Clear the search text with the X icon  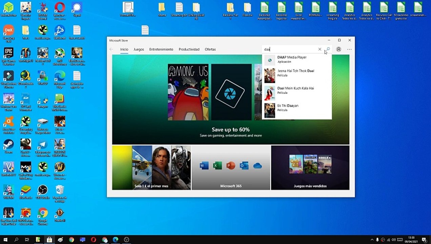click(x=320, y=49)
